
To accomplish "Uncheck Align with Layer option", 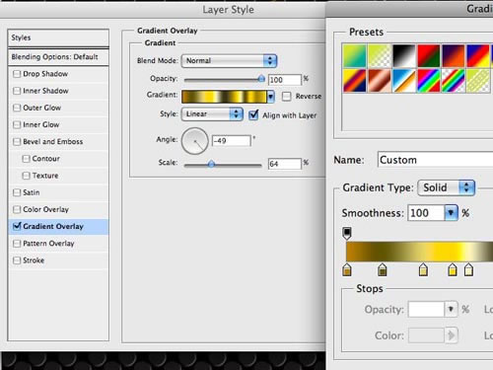I will (253, 115).
